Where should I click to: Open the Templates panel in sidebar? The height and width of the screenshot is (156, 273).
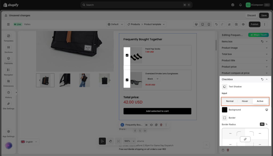point(9,38)
